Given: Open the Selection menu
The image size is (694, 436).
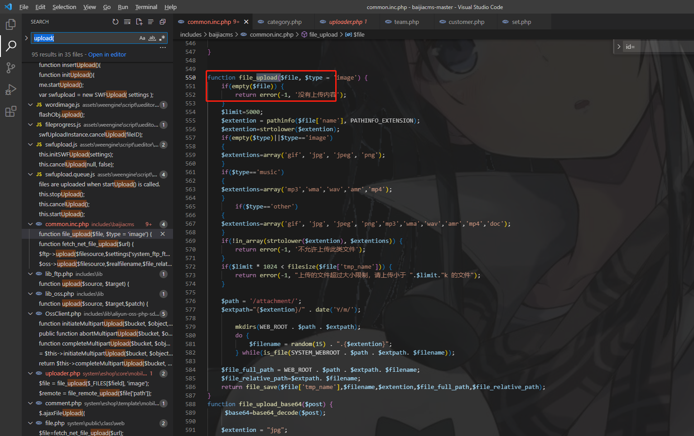Looking at the screenshot, I should [64, 7].
